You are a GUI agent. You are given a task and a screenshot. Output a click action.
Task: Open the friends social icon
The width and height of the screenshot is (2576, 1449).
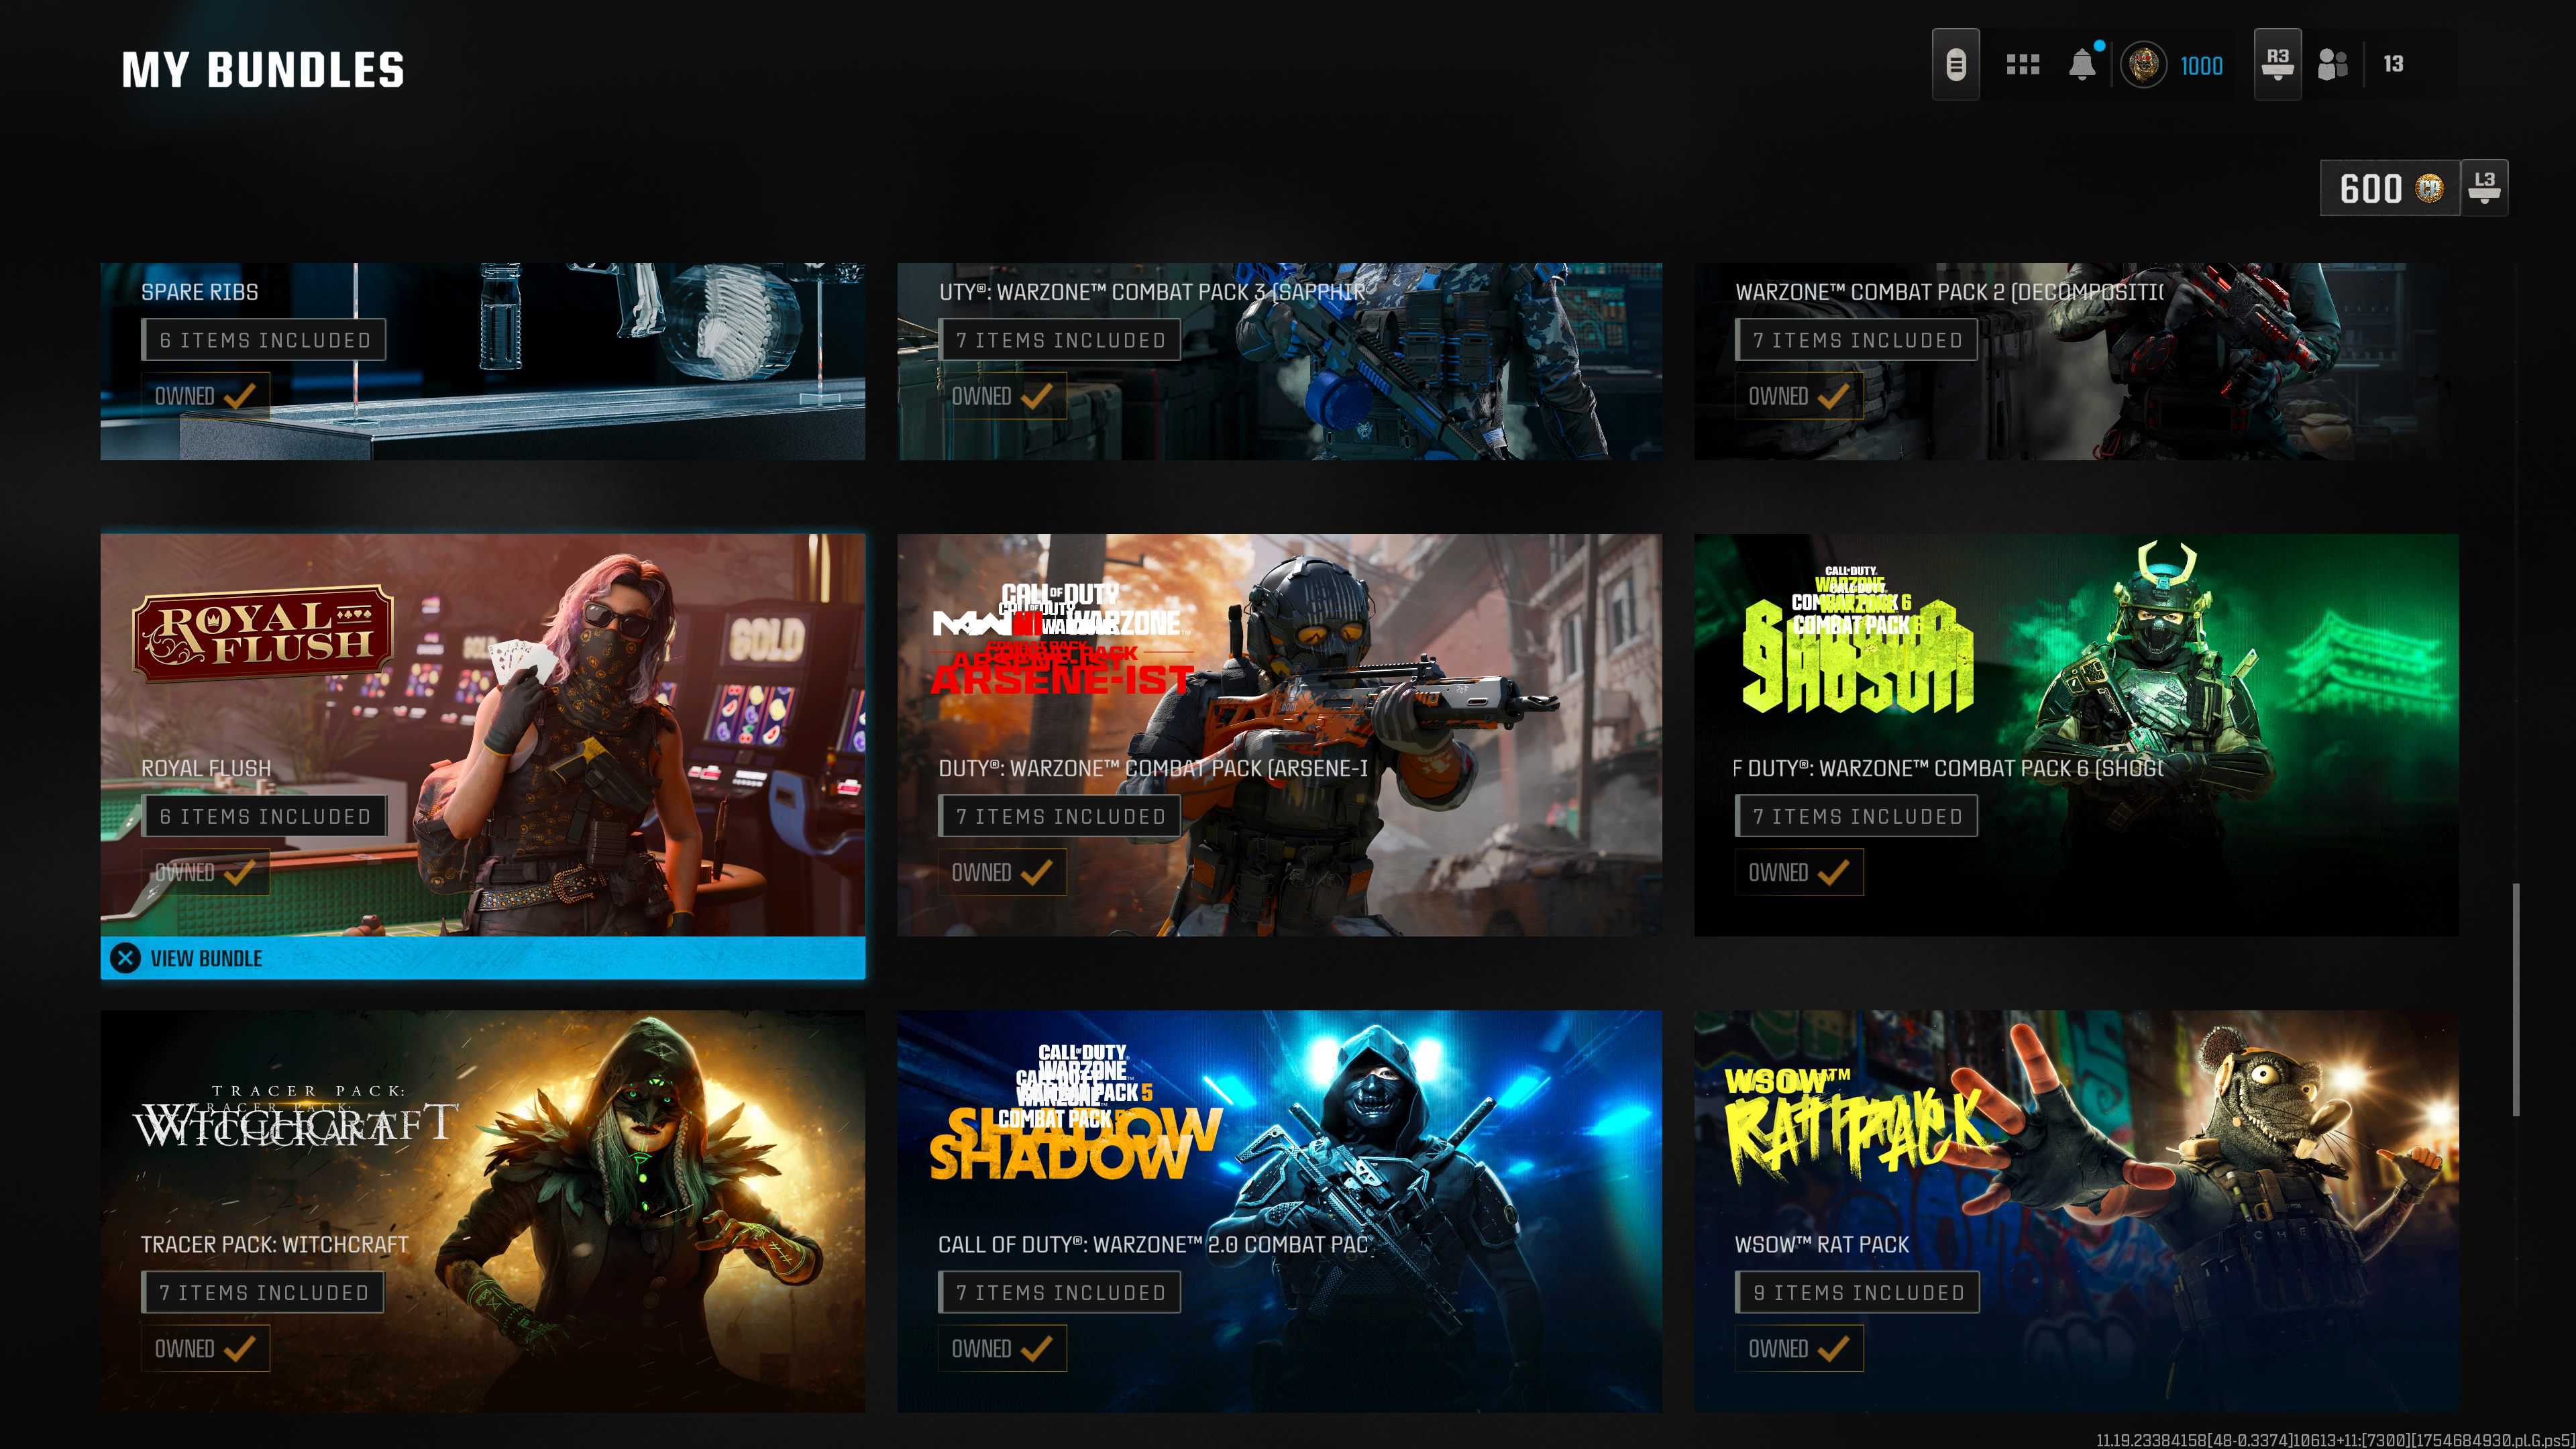click(x=2332, y=65)
